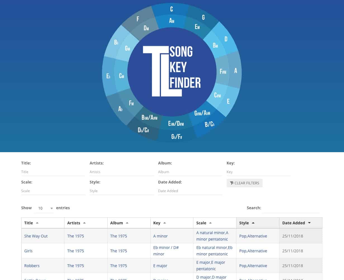This screenshot has width=344, height=280.
Task: Select the Artists column header
Action: [73, 223]
